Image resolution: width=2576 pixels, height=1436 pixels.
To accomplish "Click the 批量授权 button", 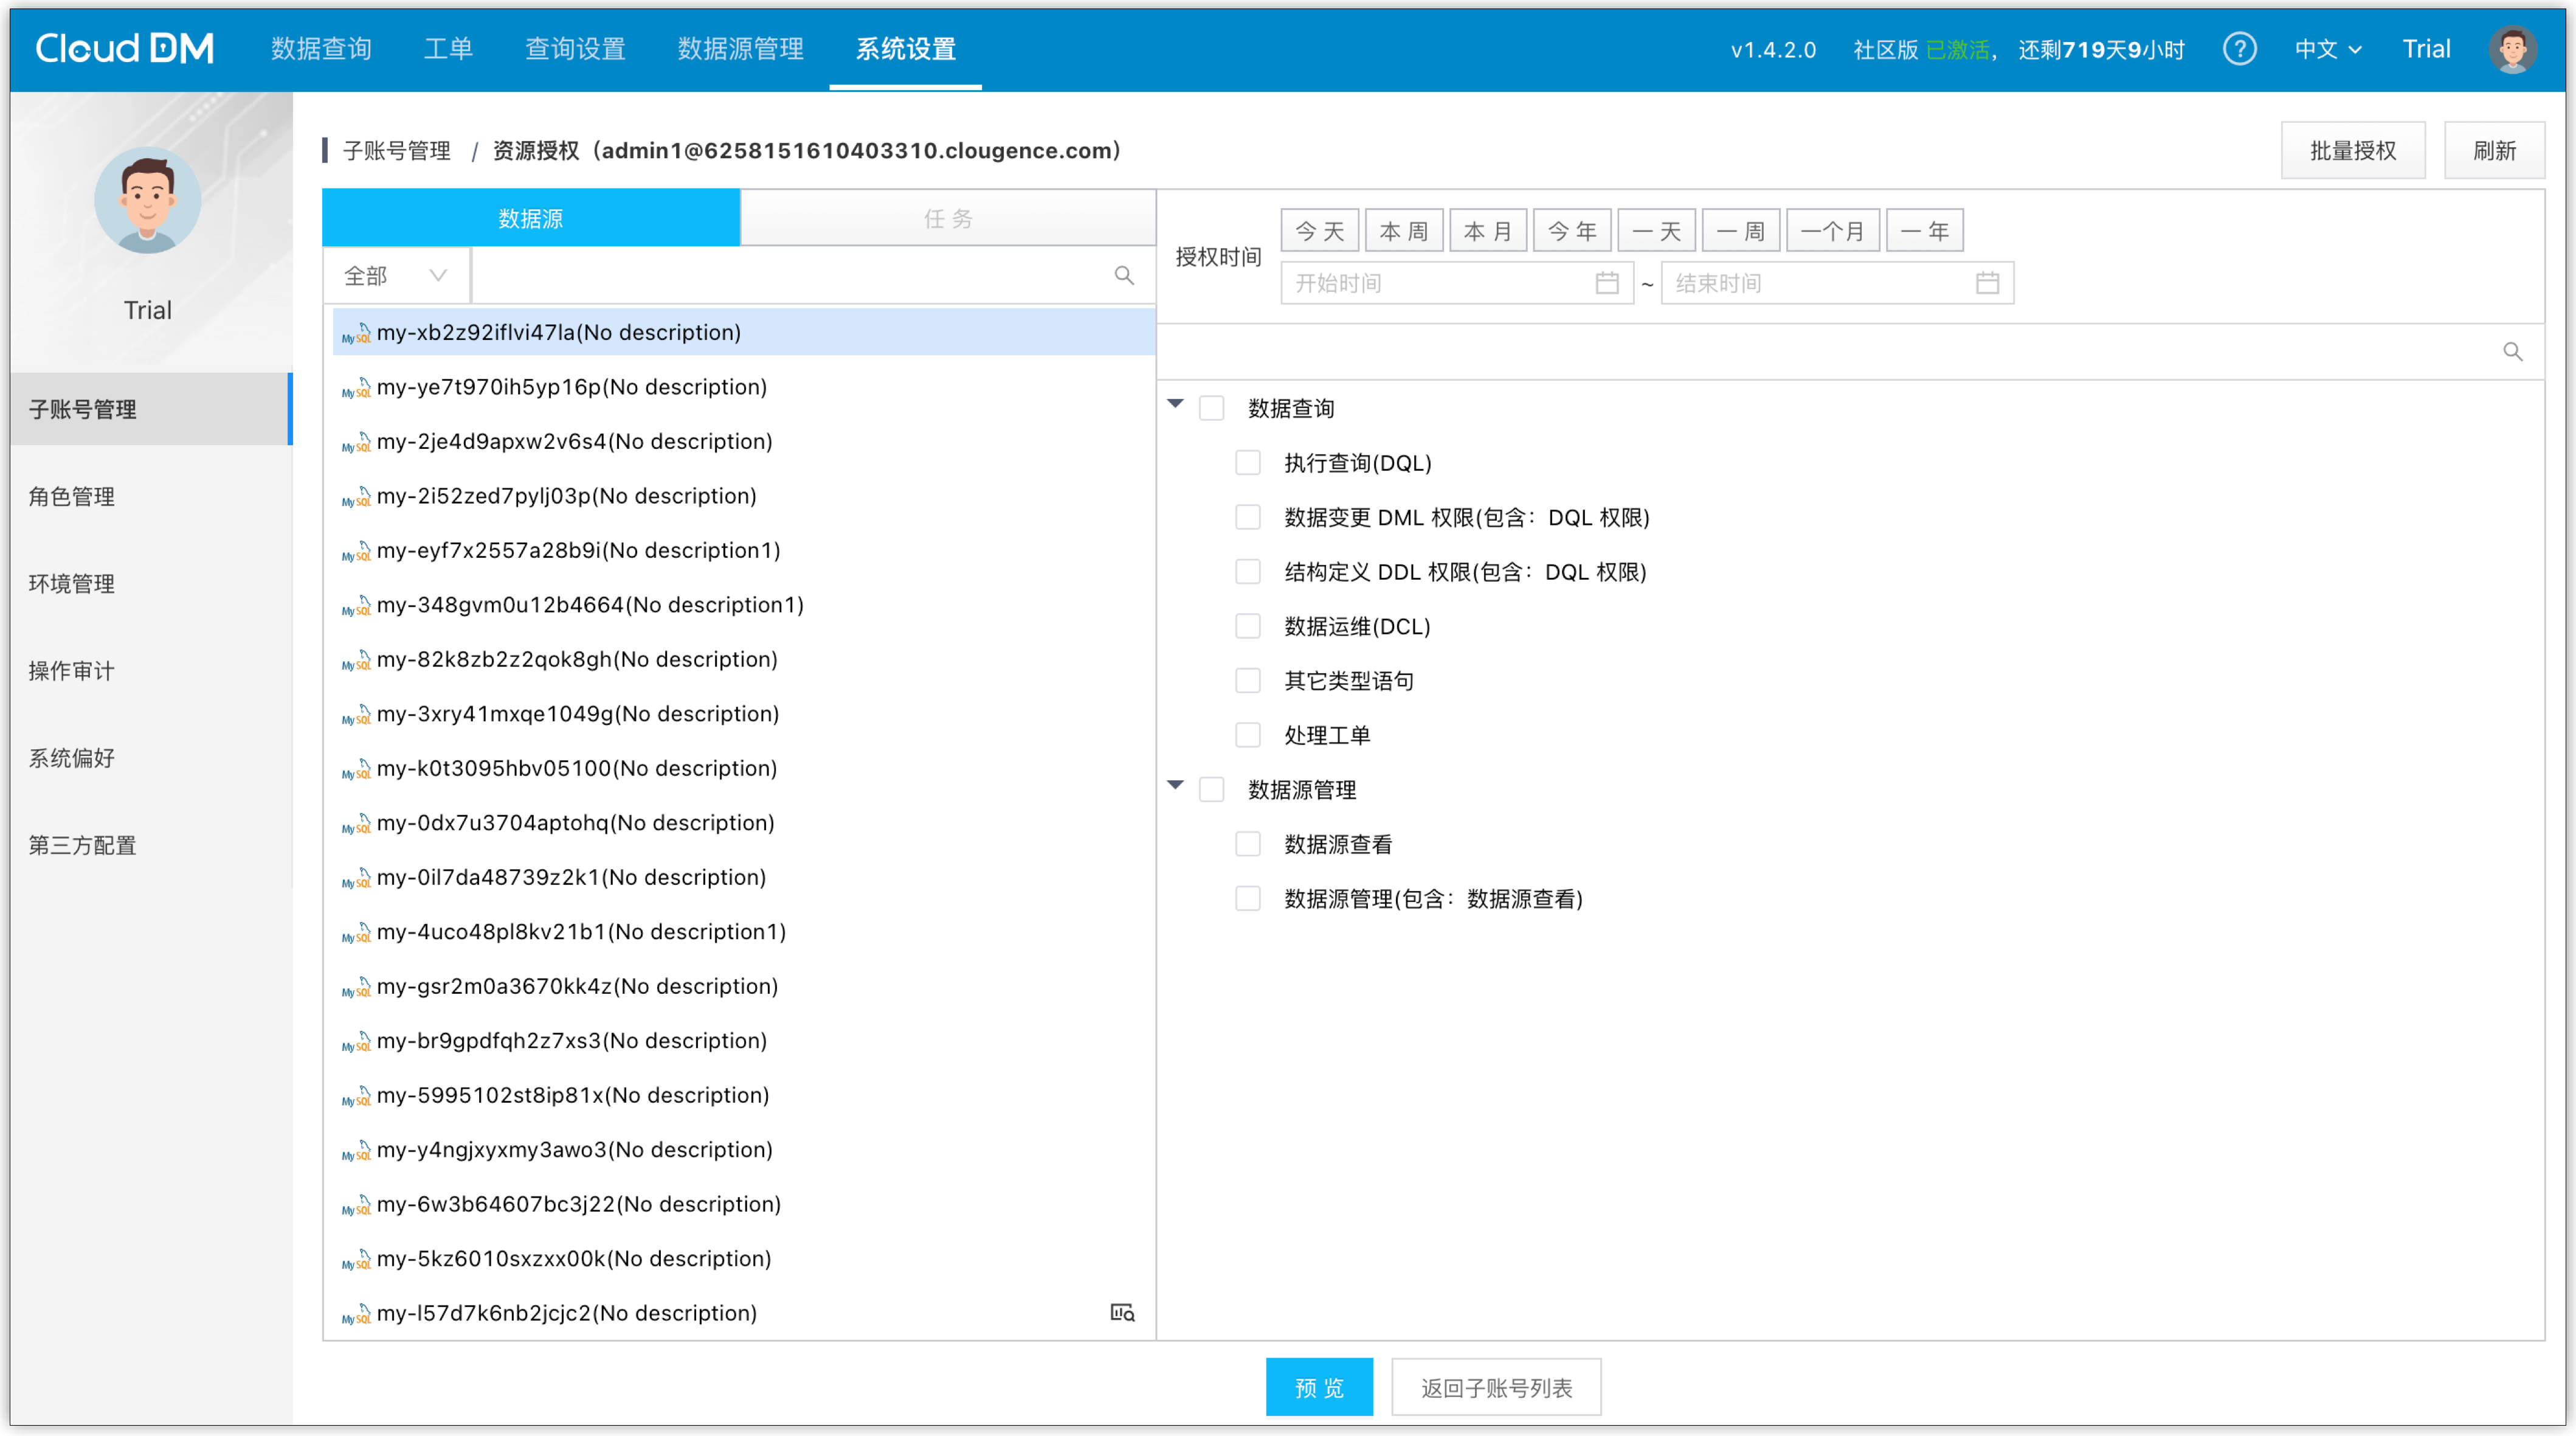I will click(x=2352, y=151).
